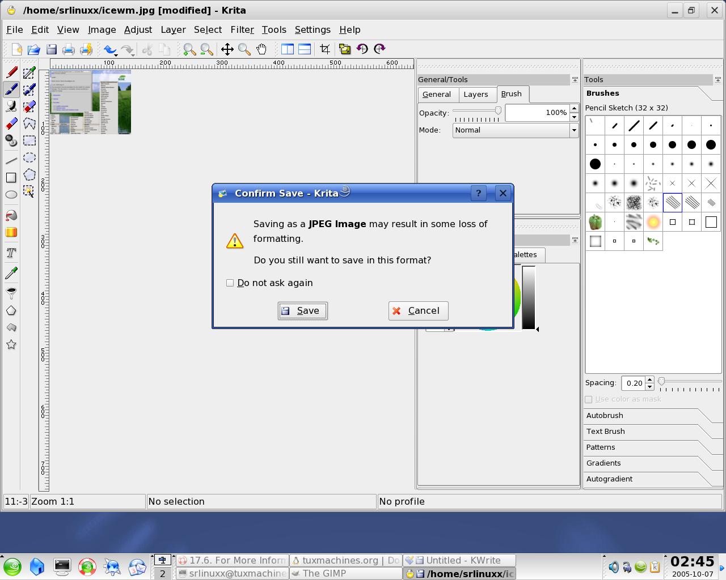Click the icewm image thumbnail on canvas
Viewport: 726px width, 580px height.
[x=91, y=101]
